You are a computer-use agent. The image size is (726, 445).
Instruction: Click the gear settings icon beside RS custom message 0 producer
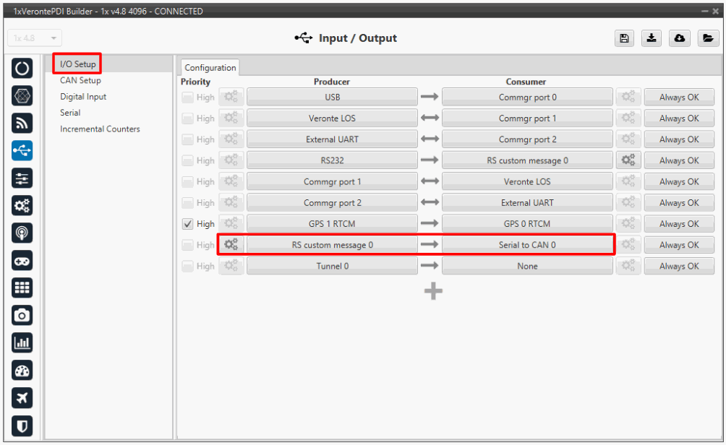click(x=231, y=245)
